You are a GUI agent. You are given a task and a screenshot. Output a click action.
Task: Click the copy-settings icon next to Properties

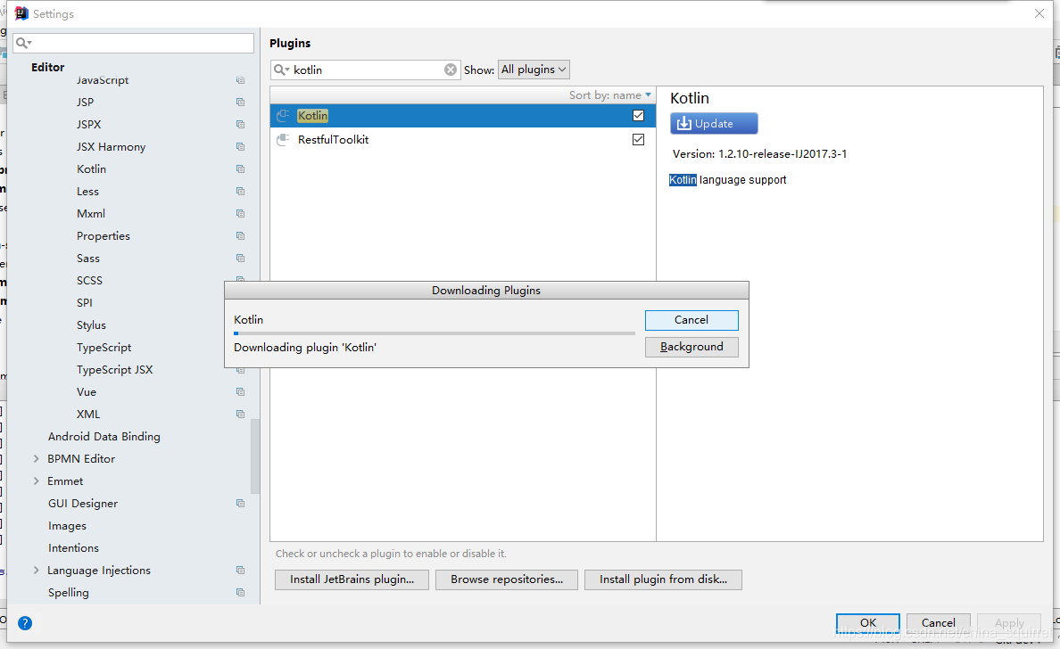coord(240,235)
